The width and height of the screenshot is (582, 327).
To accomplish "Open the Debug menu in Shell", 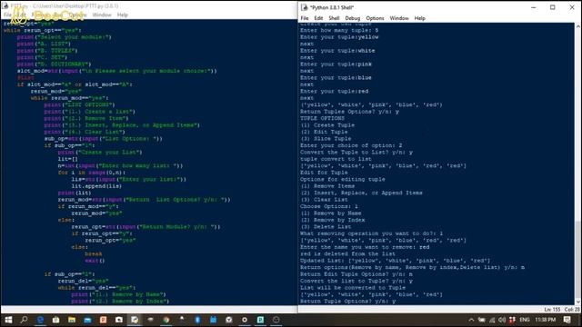I will point(352,18).
